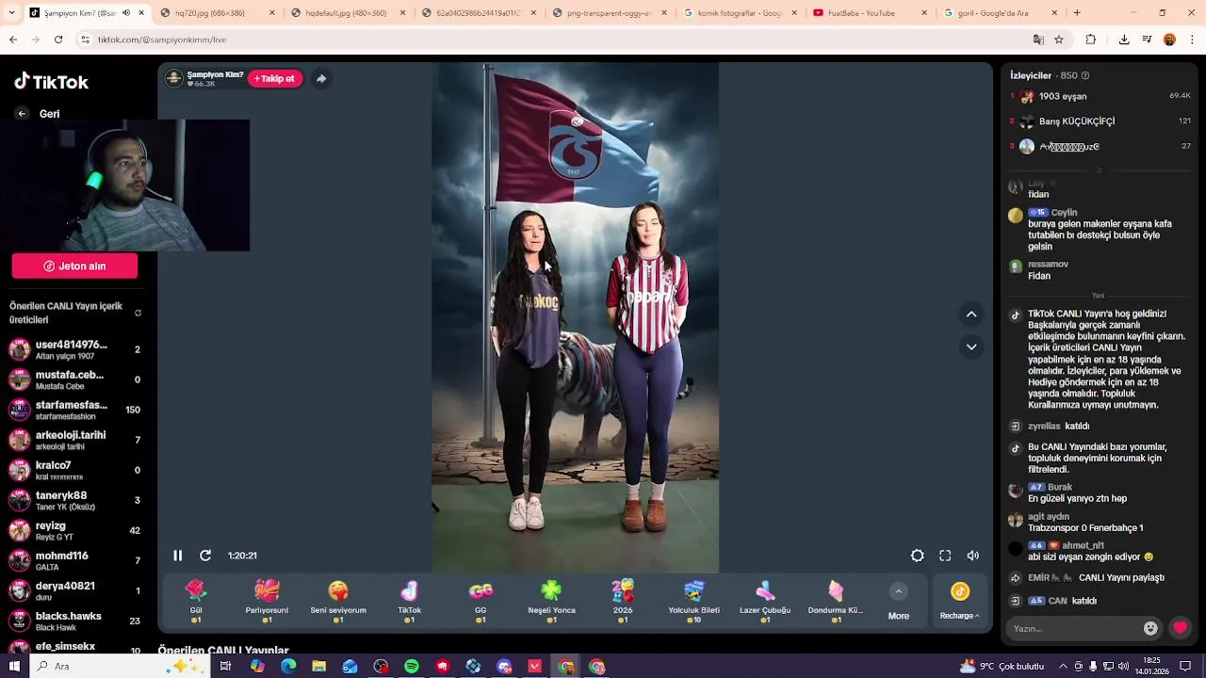The height and width of the screenshot is (678, 1206).
Task: Bookmark this page with star icon
Action: (1059, 40)
